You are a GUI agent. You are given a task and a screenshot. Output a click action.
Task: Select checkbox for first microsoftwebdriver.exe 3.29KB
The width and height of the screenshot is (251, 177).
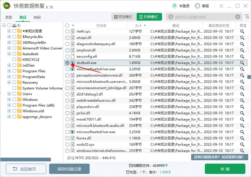tap(67, 69)
